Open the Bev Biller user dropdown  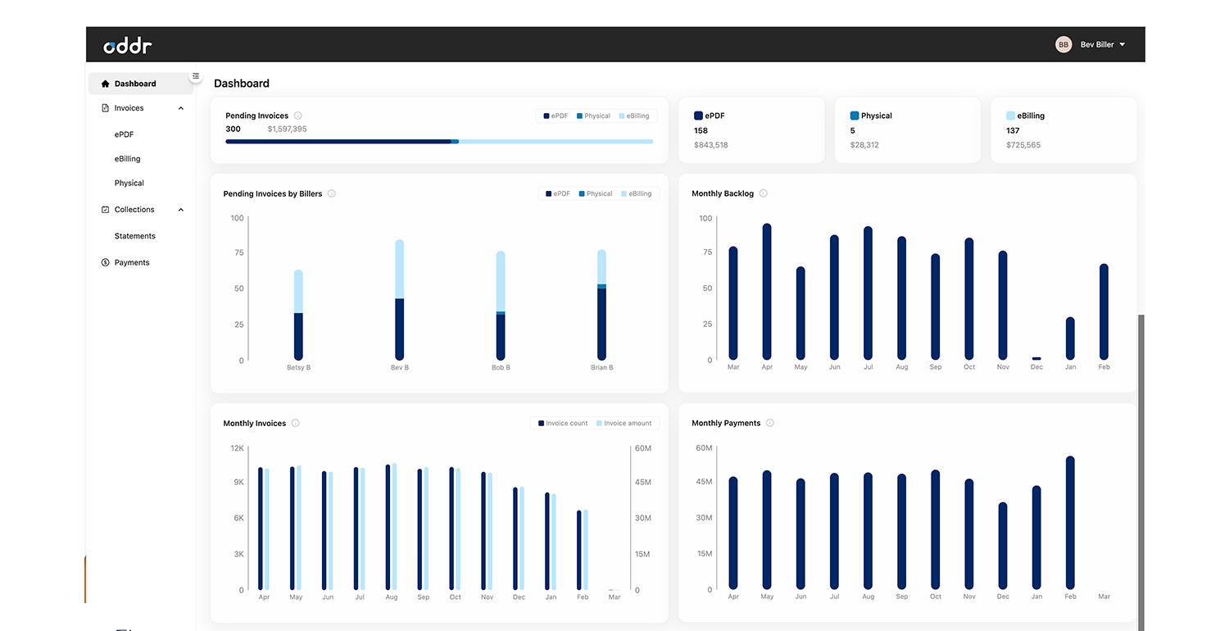pyautogui.click(x=1102, y=44)
